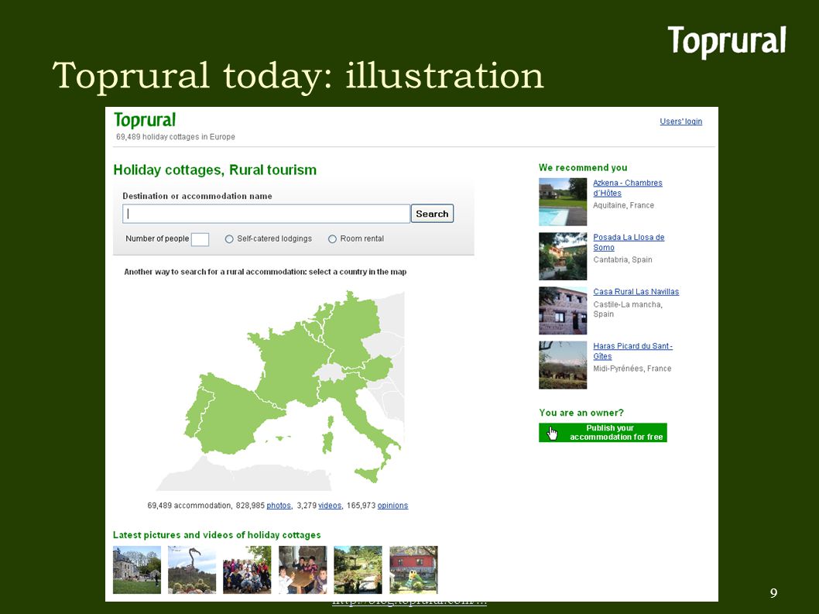The height and width of the screenshot is (614, 819).
Task: Open Azkena - Chambres d'Hôtes link
Action: [627, 187]
